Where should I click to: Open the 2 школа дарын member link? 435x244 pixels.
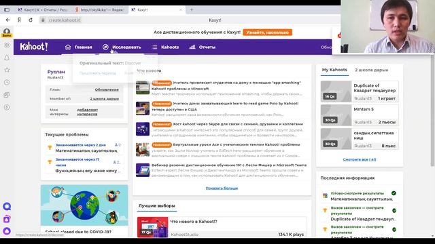click(104, 98)
